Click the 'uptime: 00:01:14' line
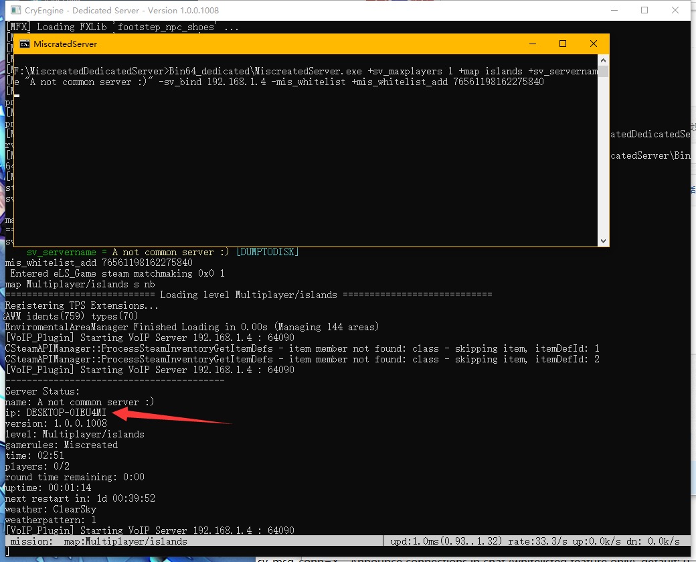Screen dimensions: 696x562 48,488
